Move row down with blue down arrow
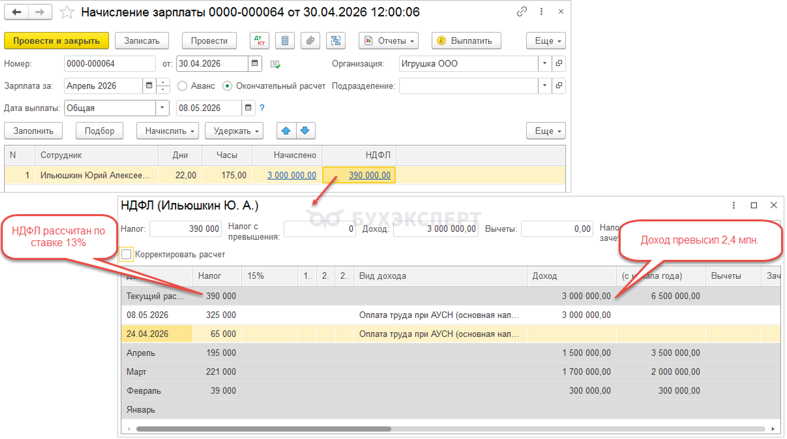The width and height of the screenshot is (787, 439). [x=305, y=131]
